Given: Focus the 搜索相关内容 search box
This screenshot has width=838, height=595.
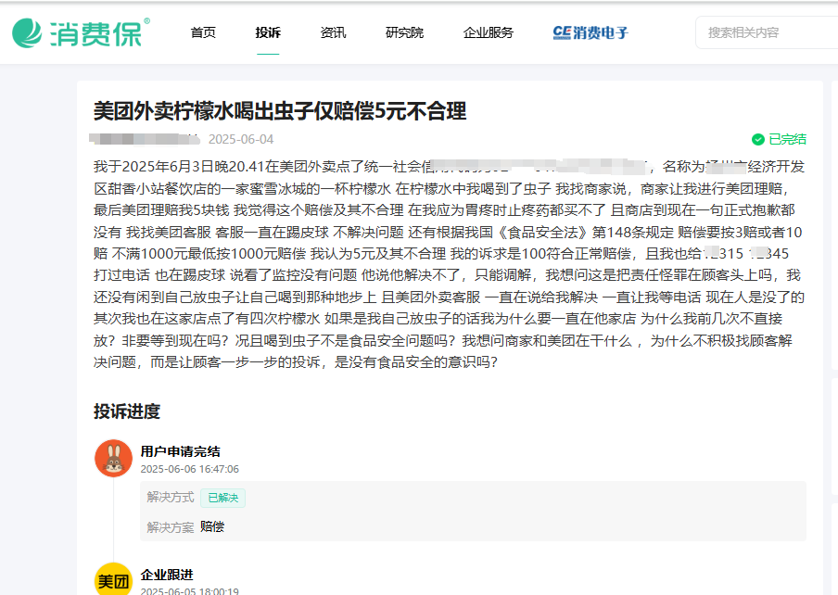Looking at the screenshot, I should click(767, 32).
